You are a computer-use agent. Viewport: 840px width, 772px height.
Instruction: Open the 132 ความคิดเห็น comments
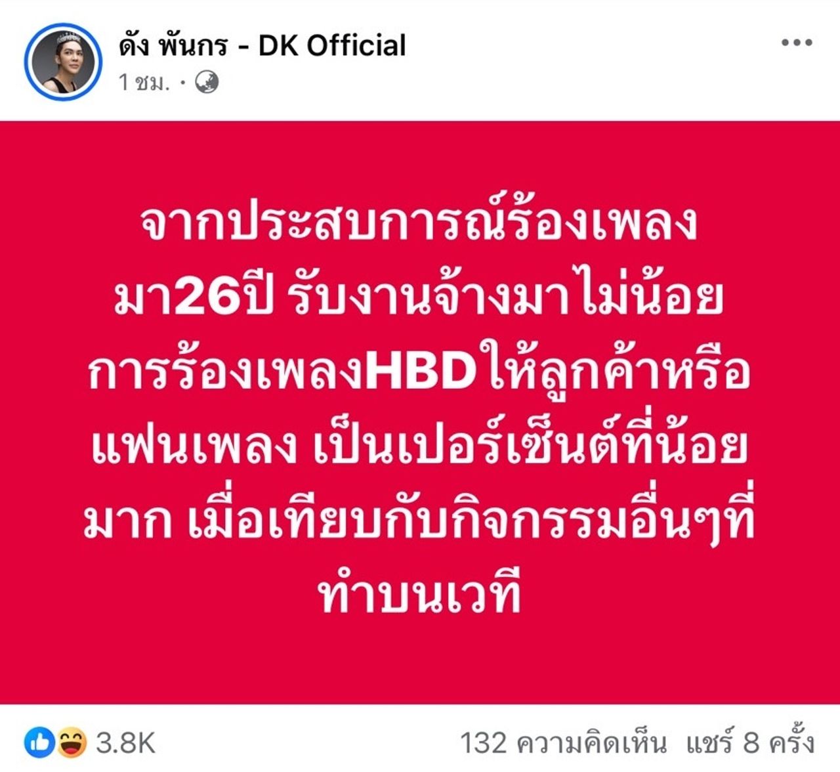563,743
